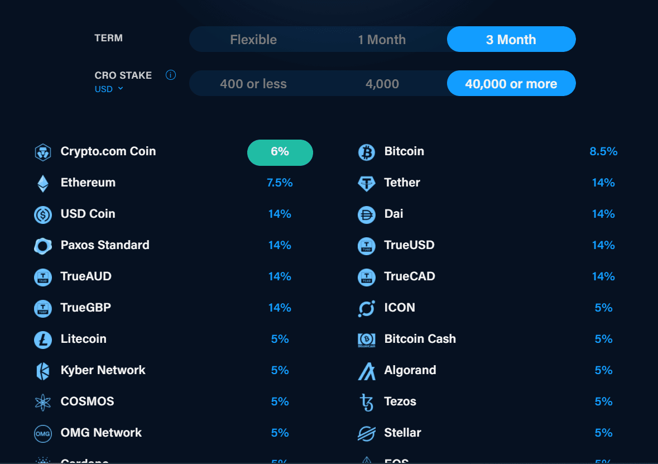Viewport: 658px width, 464px height.
Task: Click the Tezos symbol icon
Action: (x=366, y=402)
